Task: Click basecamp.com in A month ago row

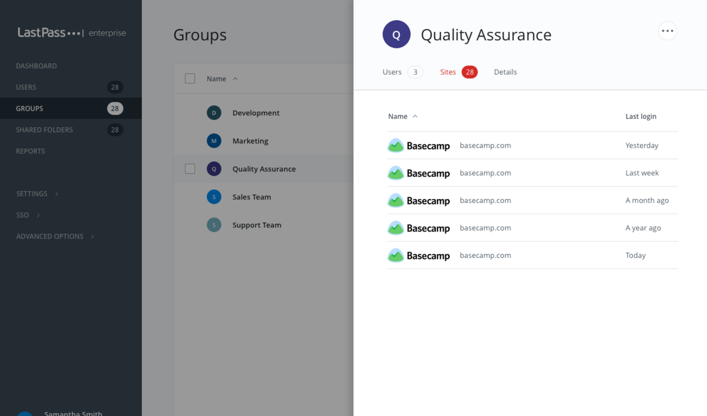Action: click(x=485, y=201)
